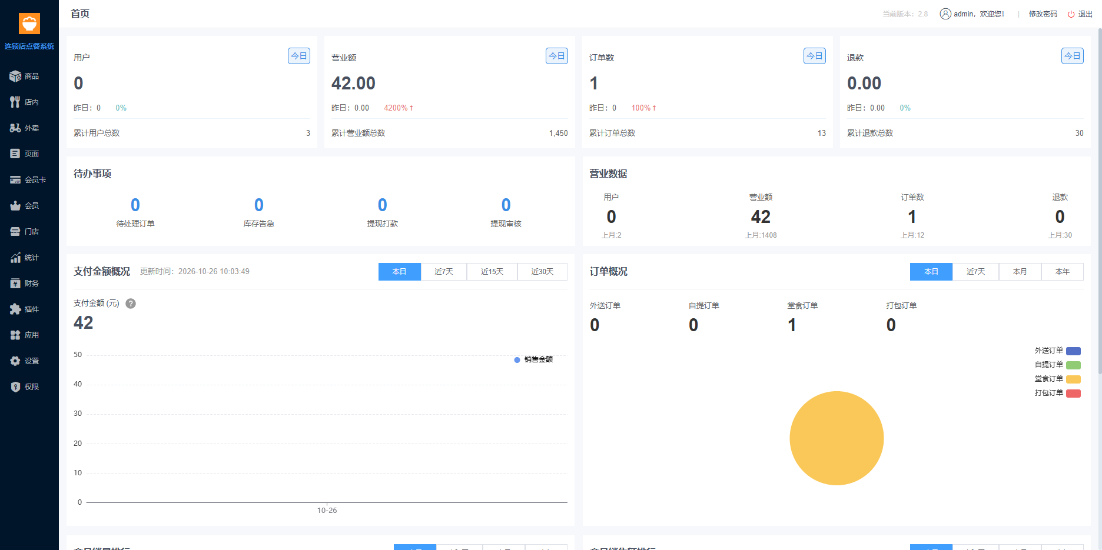
Task: Toggle 外送订单 blue legend swatch
Action: [1073, 351]
